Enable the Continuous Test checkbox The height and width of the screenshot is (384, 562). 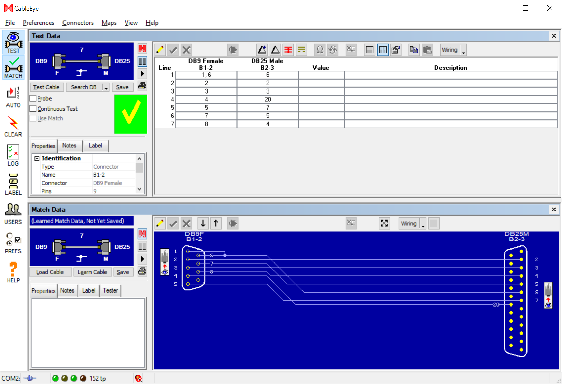[33, 109]
